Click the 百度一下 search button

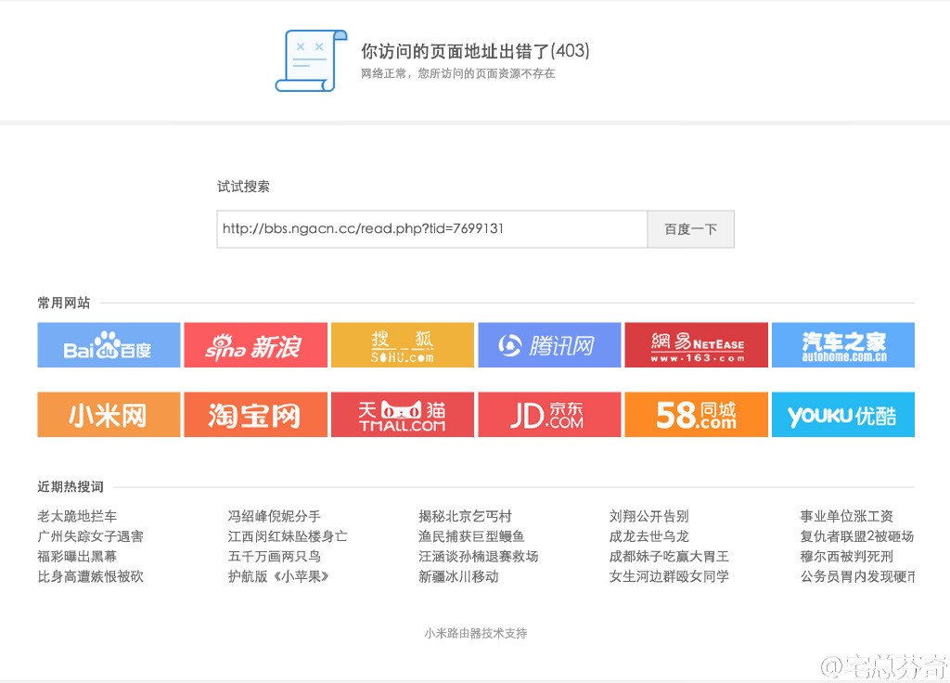(x=691, y=228)
